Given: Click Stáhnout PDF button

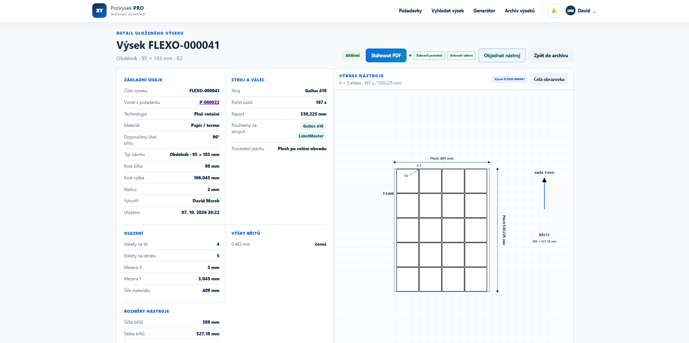Looking at the screenshot, I should pyautogui.click(x=386, y=55).
